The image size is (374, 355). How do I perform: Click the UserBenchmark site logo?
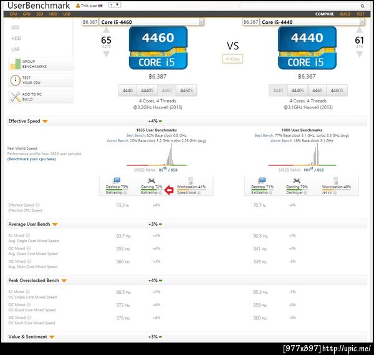[39, 6]
